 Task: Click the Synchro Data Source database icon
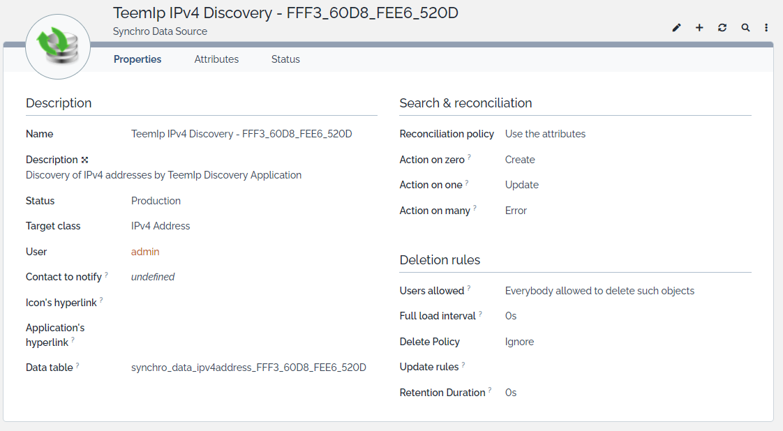pyautogui.click(x=58, y=47)
